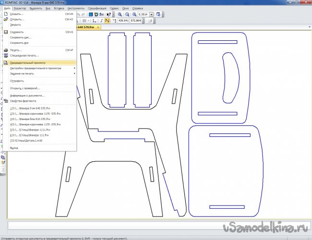Toggle the highlighted snap button before coordinates

[x=107, y=21]
